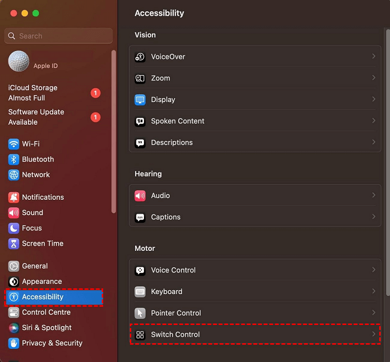Open Audio row chevron
Image resolution: width=390 pixels, height=362 pixels.
pos(374,195)
